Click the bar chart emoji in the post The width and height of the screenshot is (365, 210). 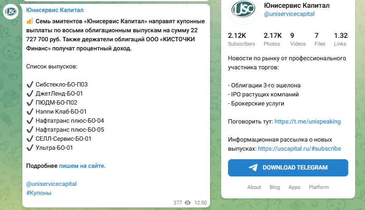coord(30,21)
